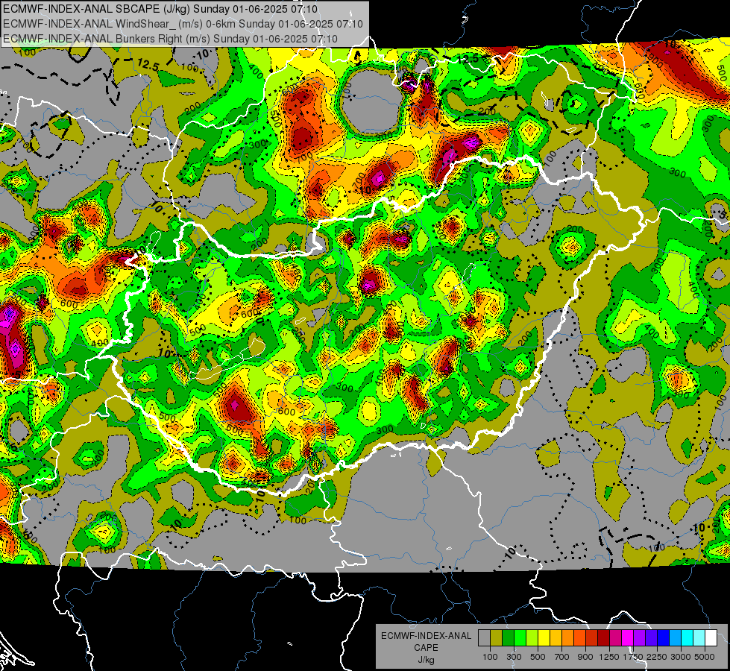Click the SBCAPE (J/kg) title line
Screen dimensions: 730x671
tap(160, 9)
